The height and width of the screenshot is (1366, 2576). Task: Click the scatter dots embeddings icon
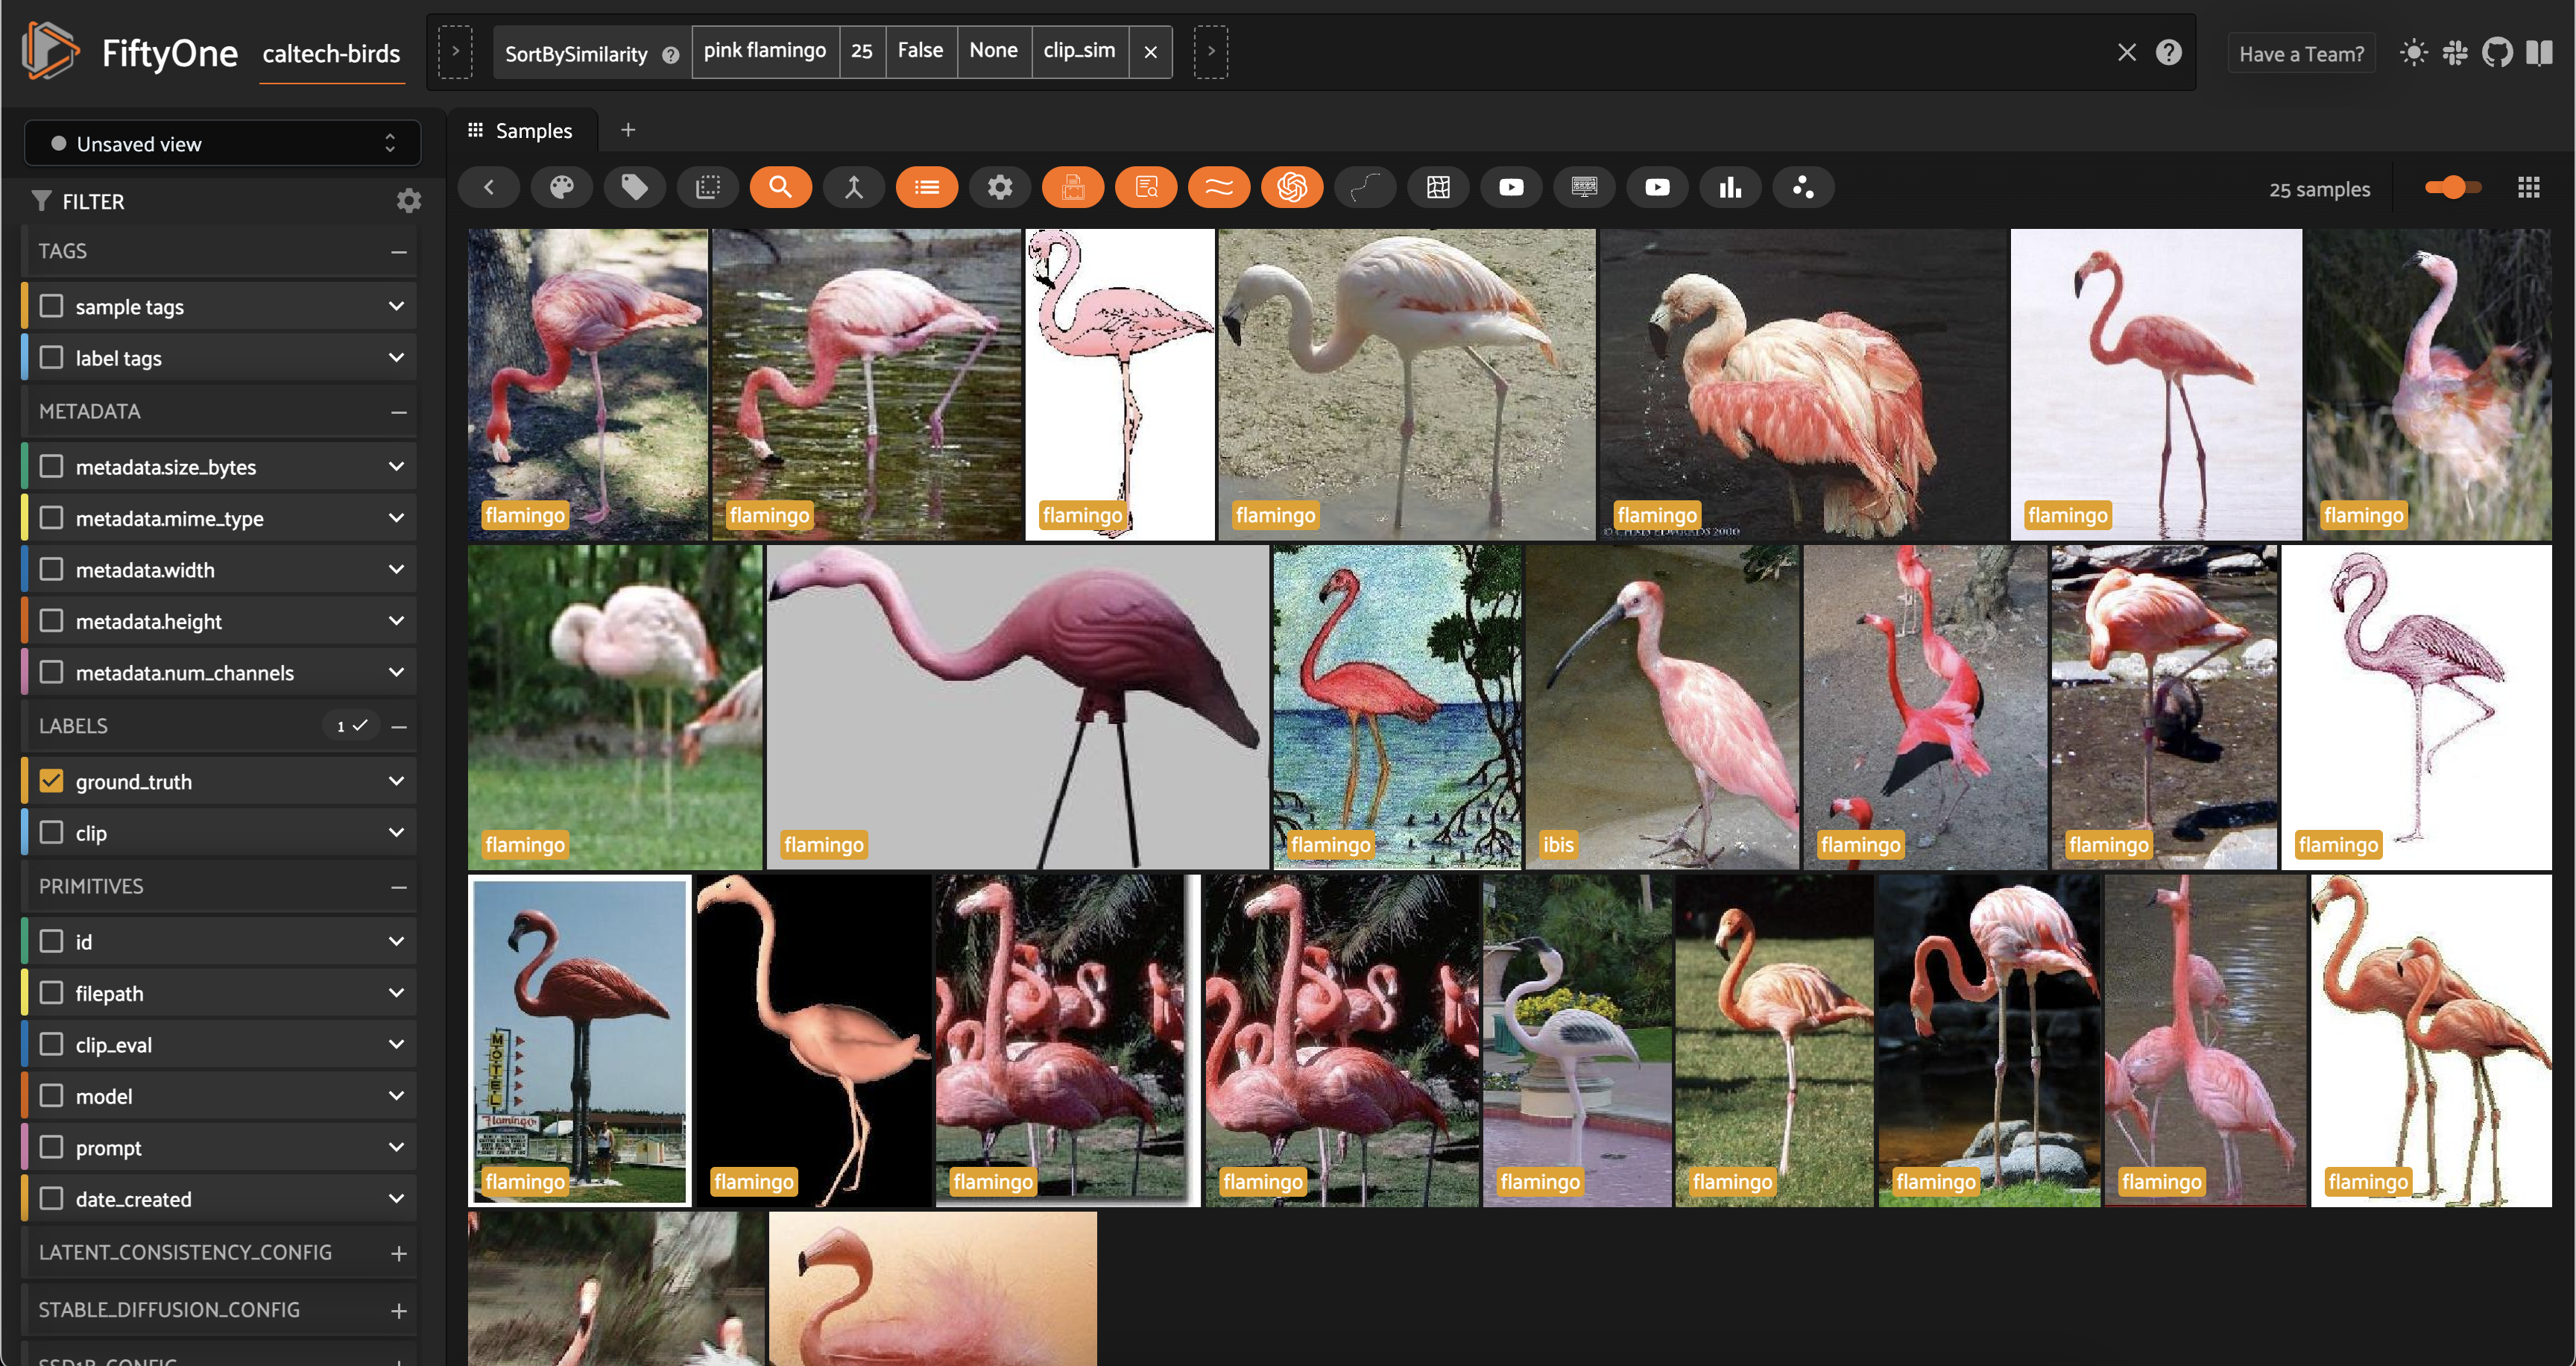pos(1802,187)
